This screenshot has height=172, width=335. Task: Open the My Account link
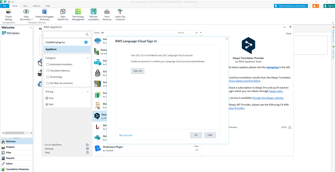pyautogui.click(x=126, y=135)
